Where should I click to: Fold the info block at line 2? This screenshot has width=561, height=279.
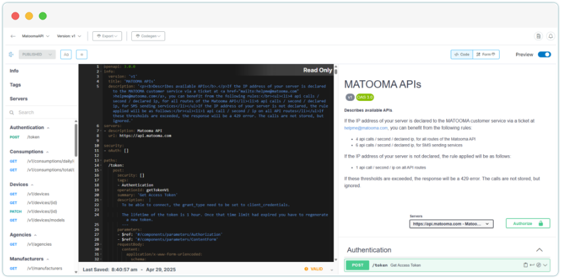(101, 72)
